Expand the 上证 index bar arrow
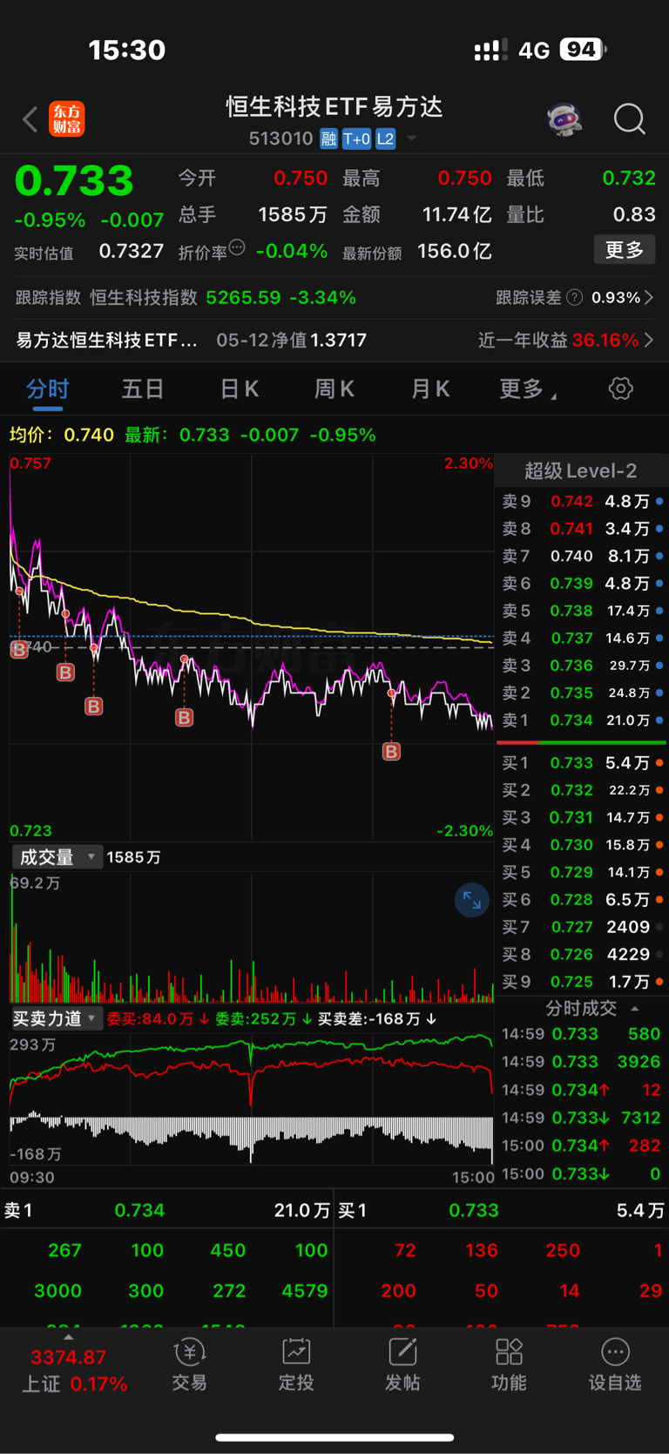This screenshot has width=669, height=1454. click(68, 1336)
